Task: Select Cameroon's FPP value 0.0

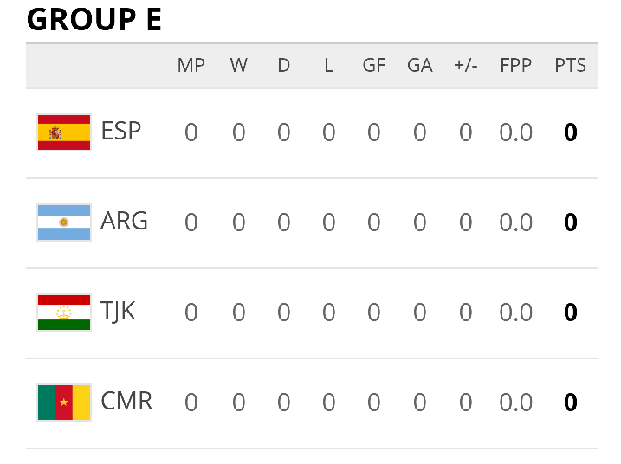Action: coord(515,403)
